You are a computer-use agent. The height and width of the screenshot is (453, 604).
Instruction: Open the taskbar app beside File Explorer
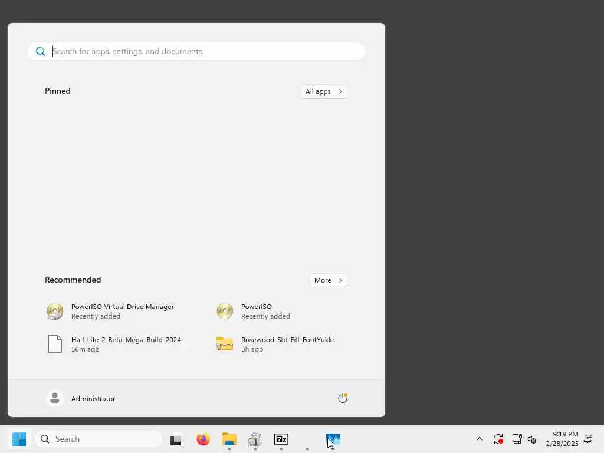(255, 439)
